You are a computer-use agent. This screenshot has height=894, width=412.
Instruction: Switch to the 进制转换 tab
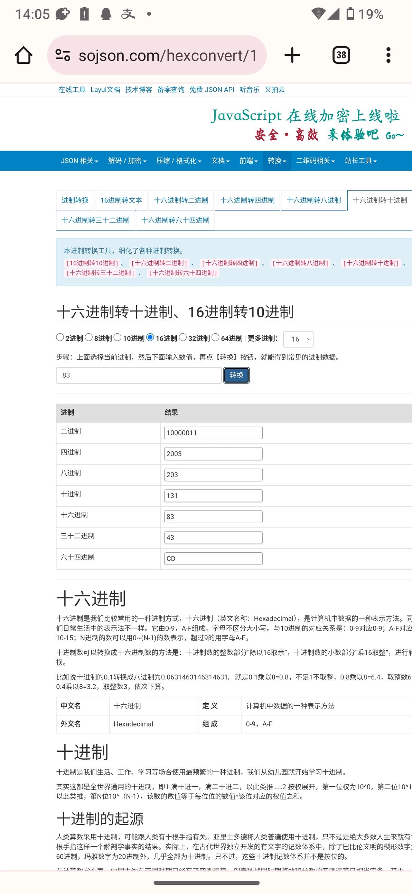pyautogui.click(x=75, y=200)
